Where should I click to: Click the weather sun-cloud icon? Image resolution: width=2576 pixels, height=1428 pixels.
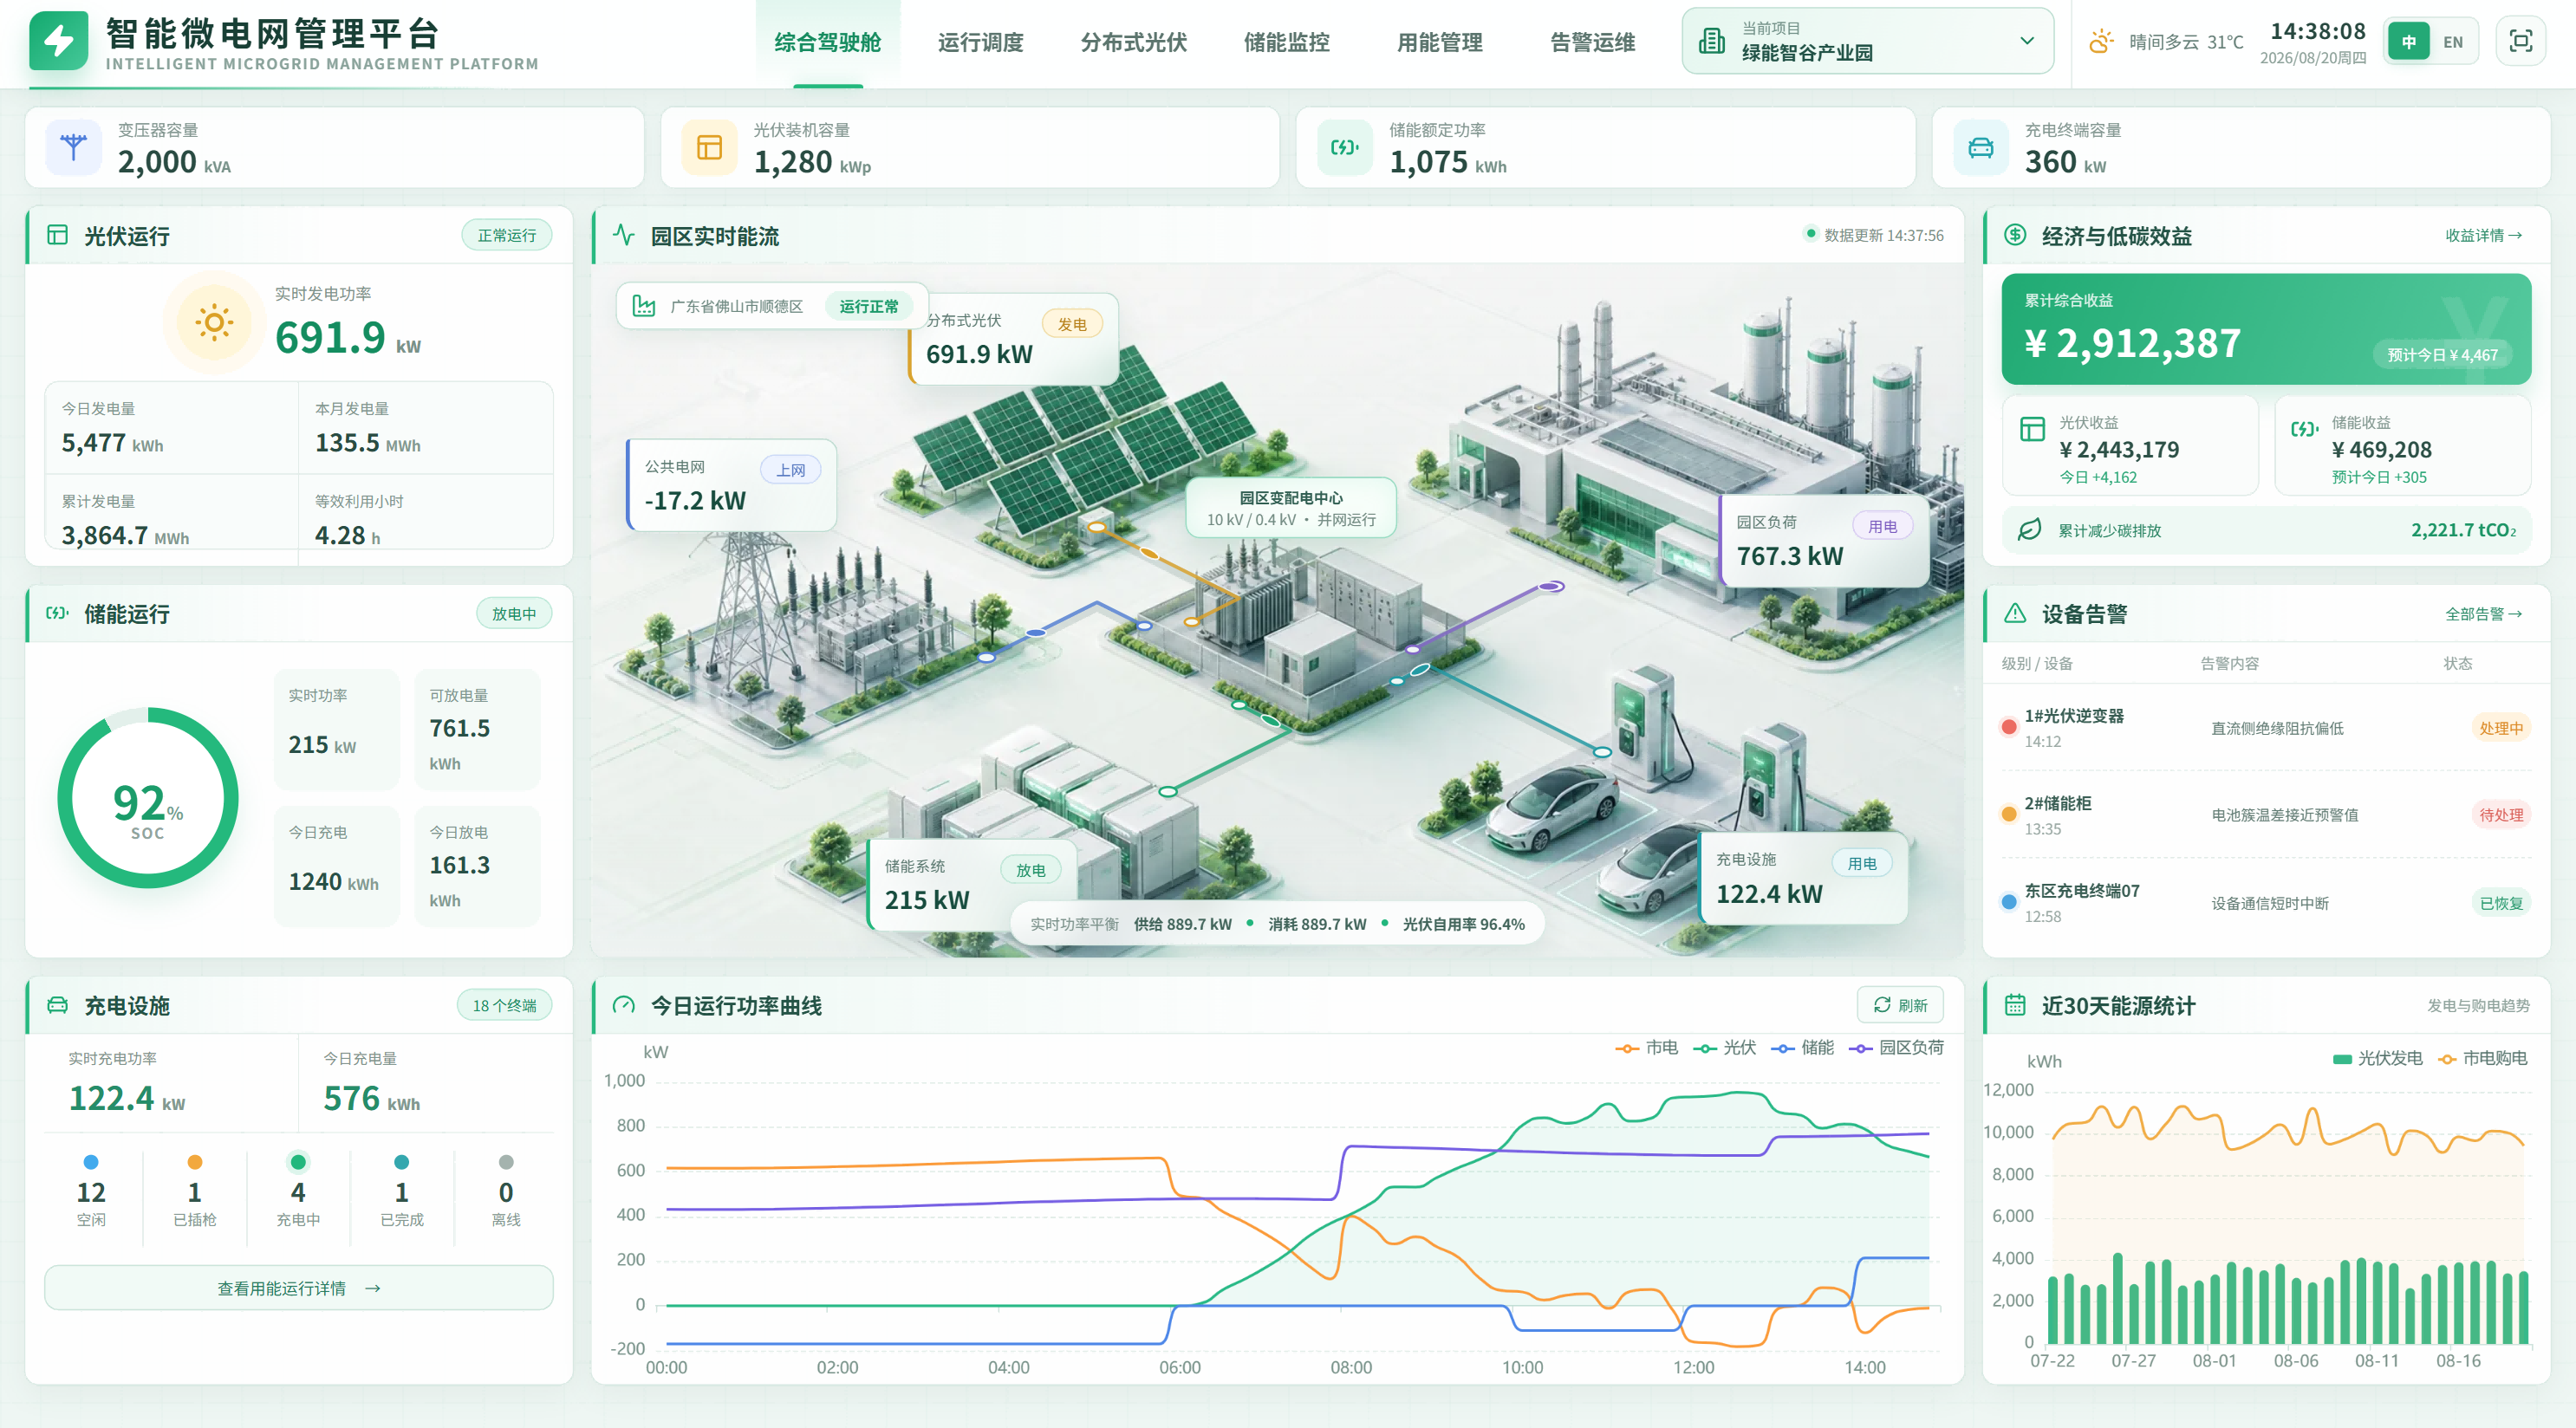tap(2100, 42)
